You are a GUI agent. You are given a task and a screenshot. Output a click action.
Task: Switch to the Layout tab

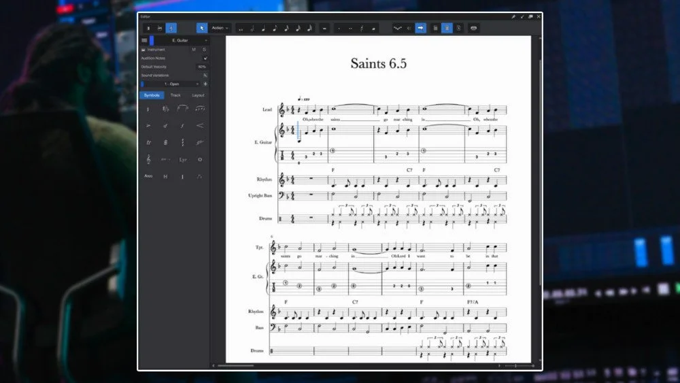tap(198, 95)
